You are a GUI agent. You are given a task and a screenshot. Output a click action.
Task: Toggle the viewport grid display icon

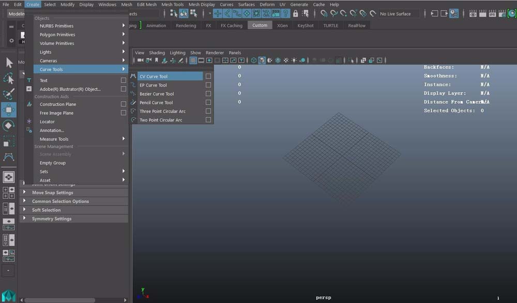coord(193,60)
